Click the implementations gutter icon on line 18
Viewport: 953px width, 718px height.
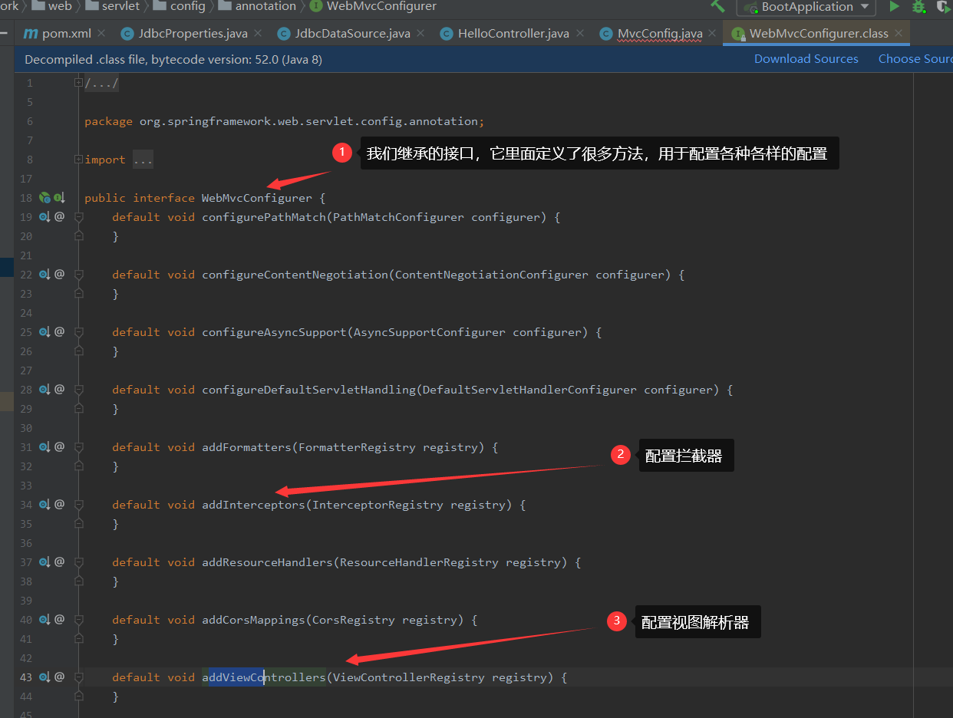point(59,198)
